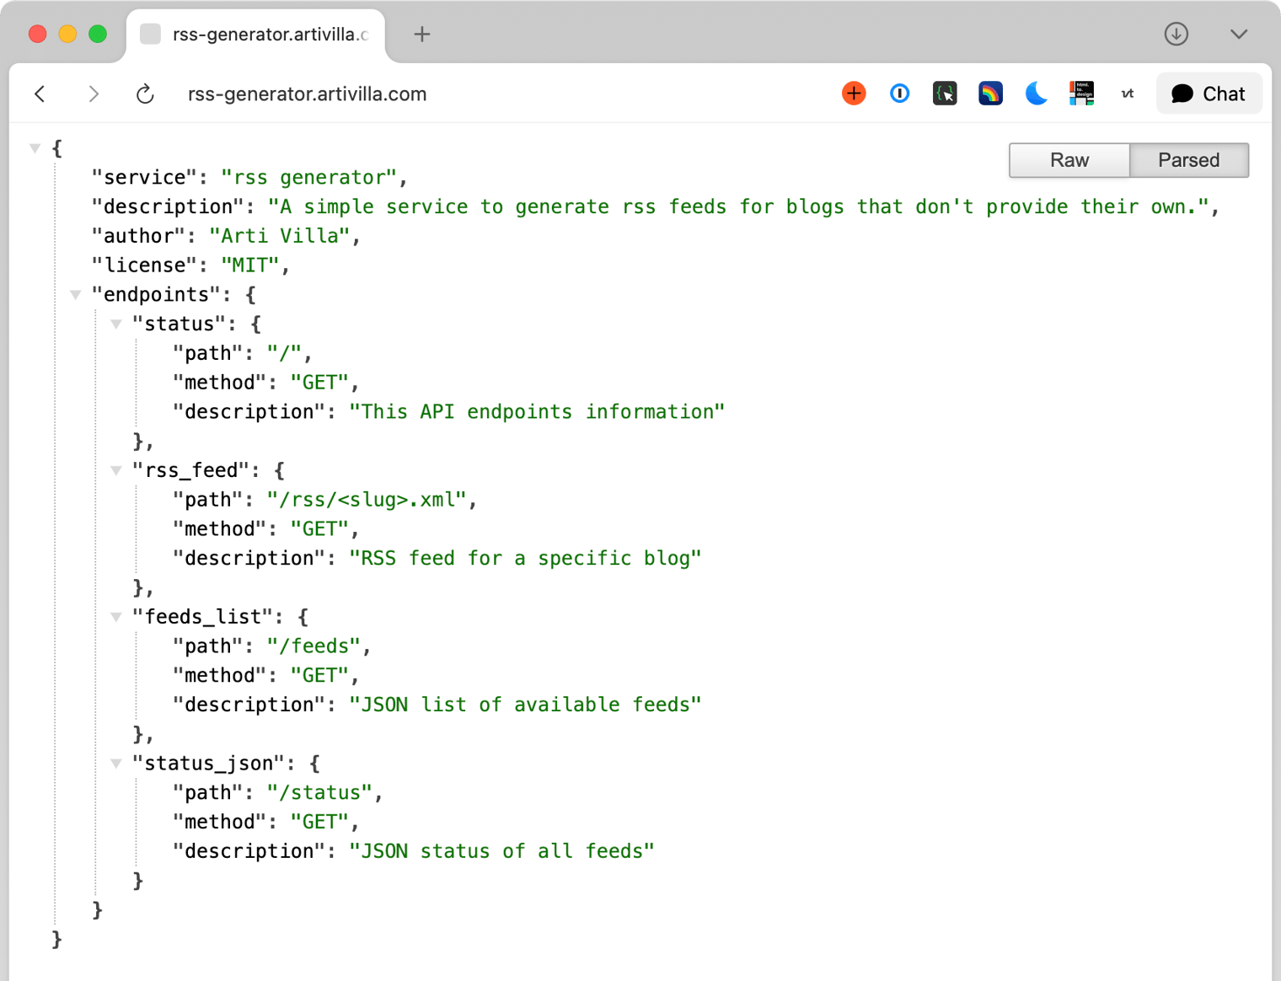This screenshot has width=1281, height=981.
Task: Click the "/status" path value
Action: click(320, 793)
